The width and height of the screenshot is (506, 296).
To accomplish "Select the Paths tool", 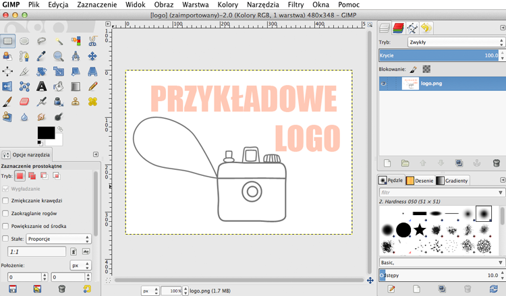I will (x=24, y=57).
